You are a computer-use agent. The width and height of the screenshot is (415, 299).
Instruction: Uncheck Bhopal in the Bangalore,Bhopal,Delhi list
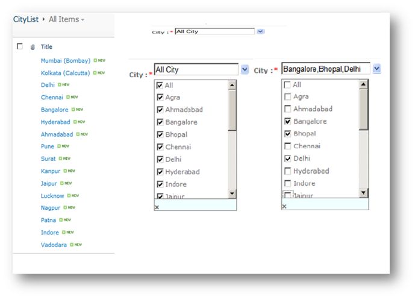click(287, 133)
